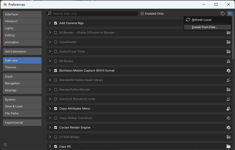Click the Search Add-ons input field
This screenshot has width=235, height=150.
(x=92, y=14)
